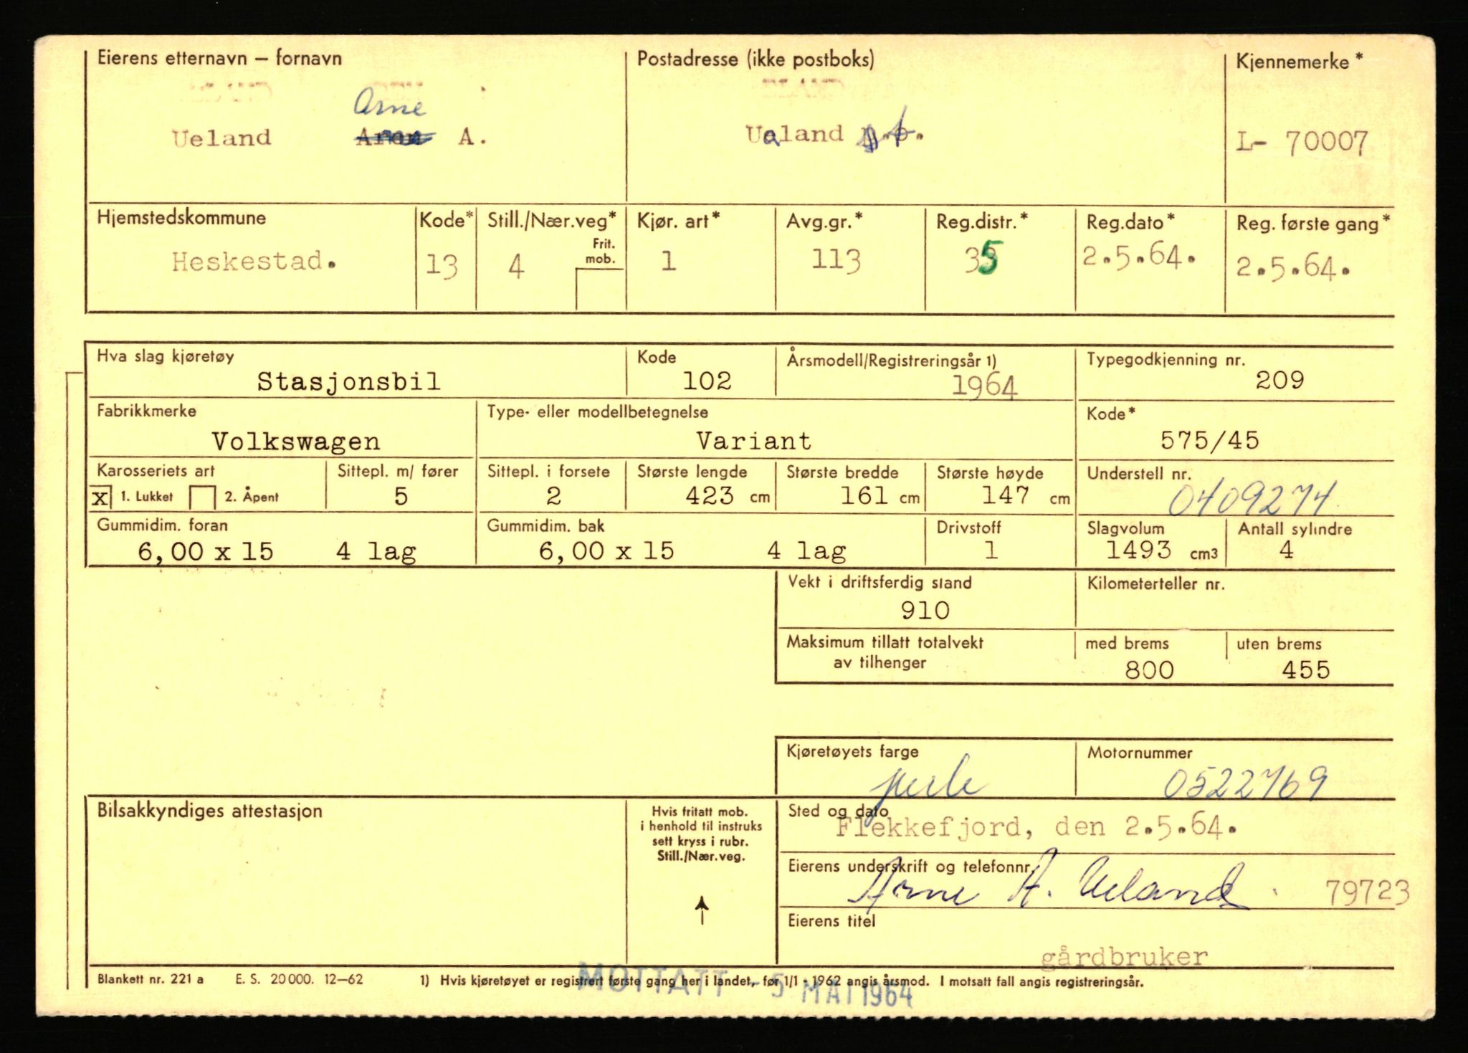
Task: Click the checked '1. Lukket' checkbox
Action: click(x=101, y=497)
